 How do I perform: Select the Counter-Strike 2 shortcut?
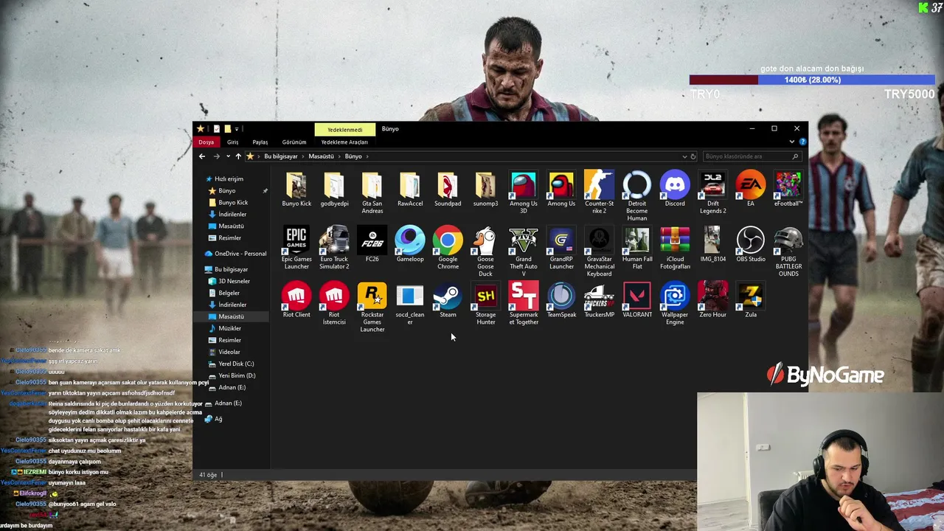[599, 192]
